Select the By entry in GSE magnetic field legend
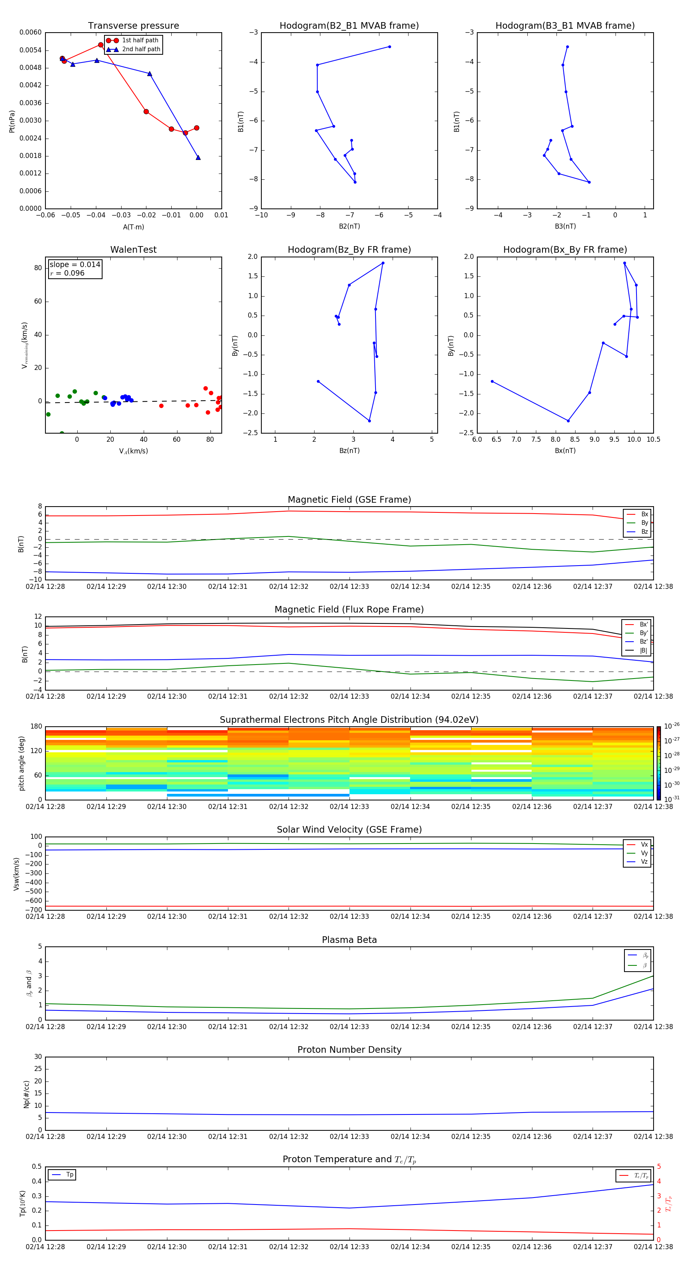 point(638,523)
